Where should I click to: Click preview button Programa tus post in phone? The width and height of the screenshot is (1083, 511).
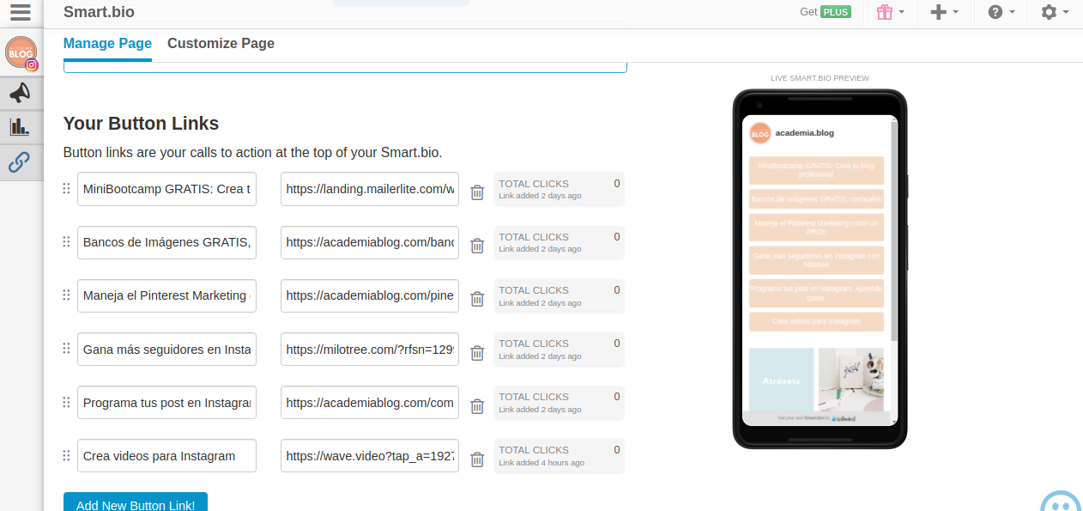click(x=816, y=293)
